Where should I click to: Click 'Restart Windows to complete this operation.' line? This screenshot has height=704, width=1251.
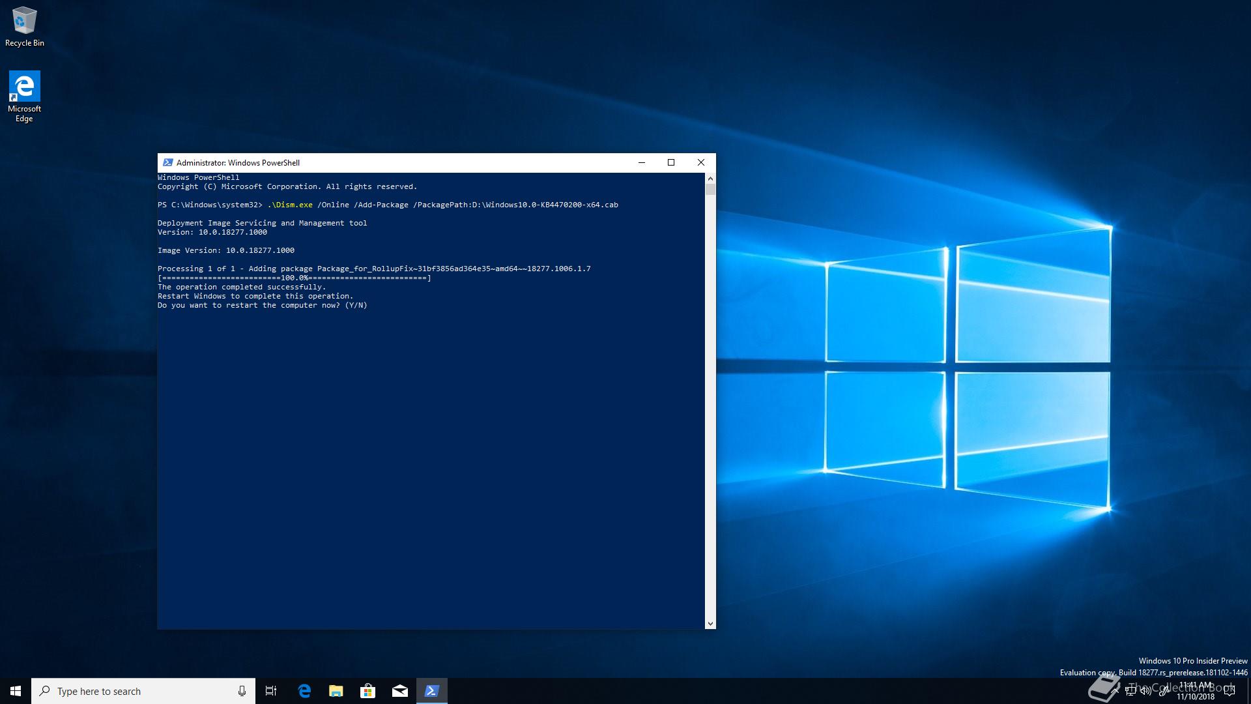coord(255,296)
